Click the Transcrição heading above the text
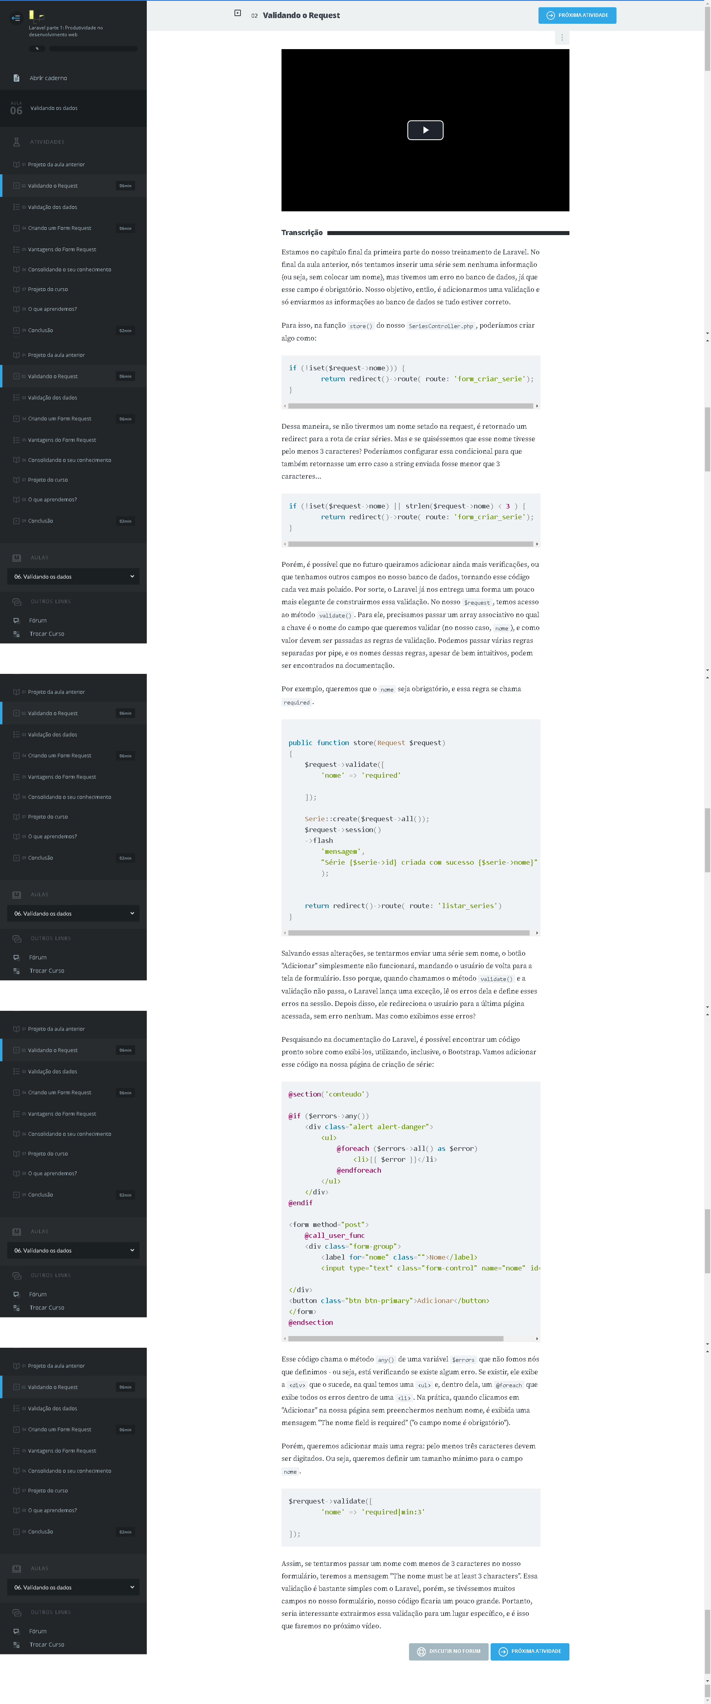This screenshot has width=711, height=1704. click(x=302, y=233)
